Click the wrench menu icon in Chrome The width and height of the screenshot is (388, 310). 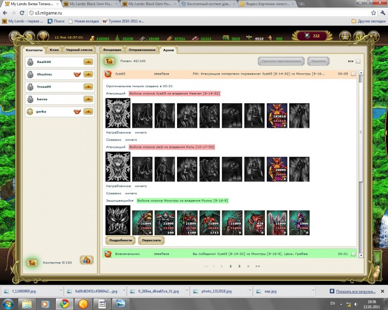coord(383,13)
